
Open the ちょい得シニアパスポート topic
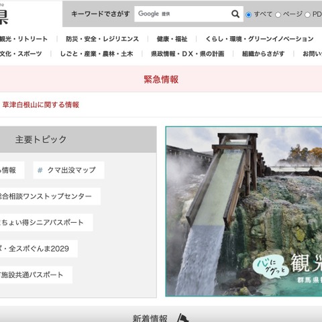46,223
